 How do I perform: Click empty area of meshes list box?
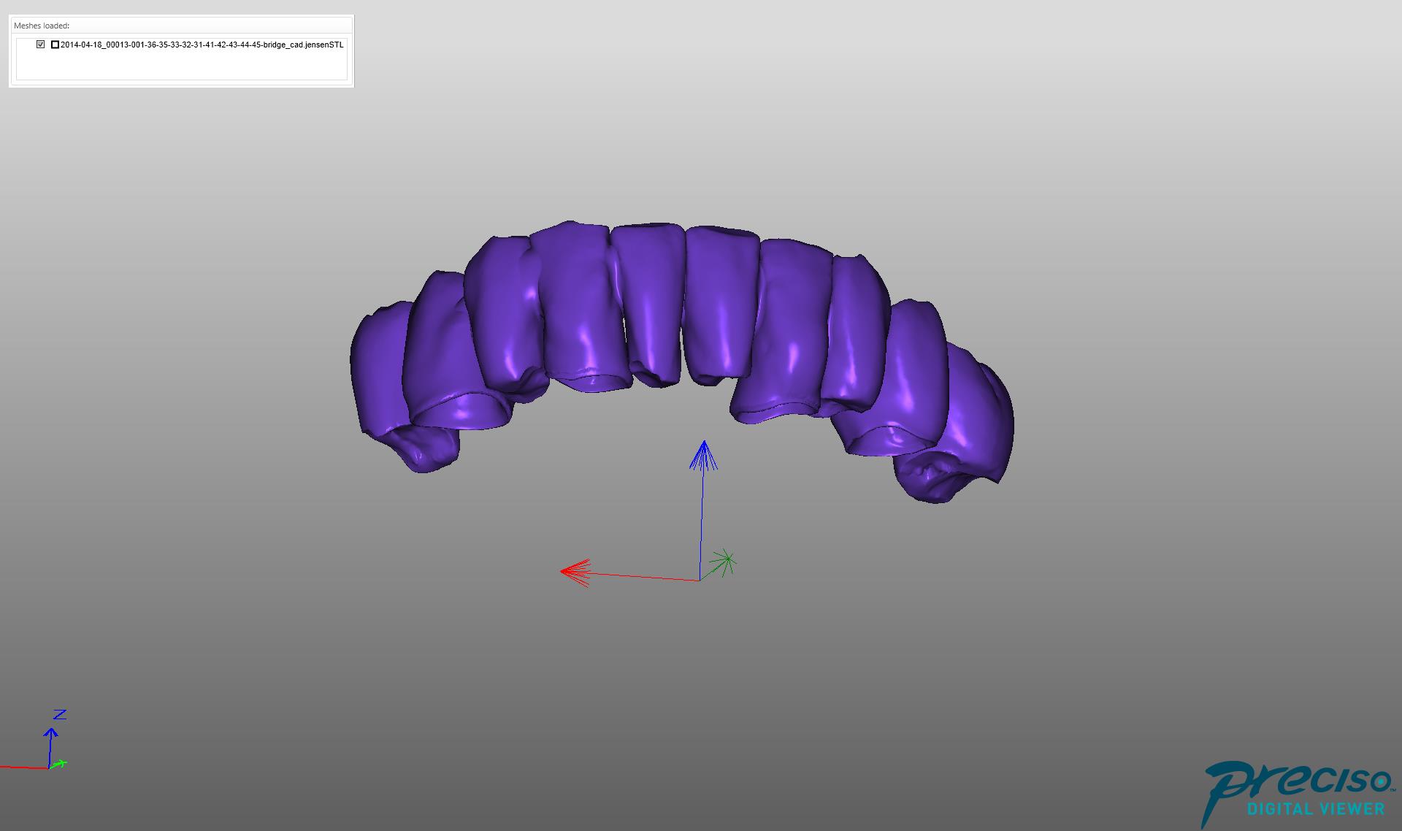coord(181,66)
